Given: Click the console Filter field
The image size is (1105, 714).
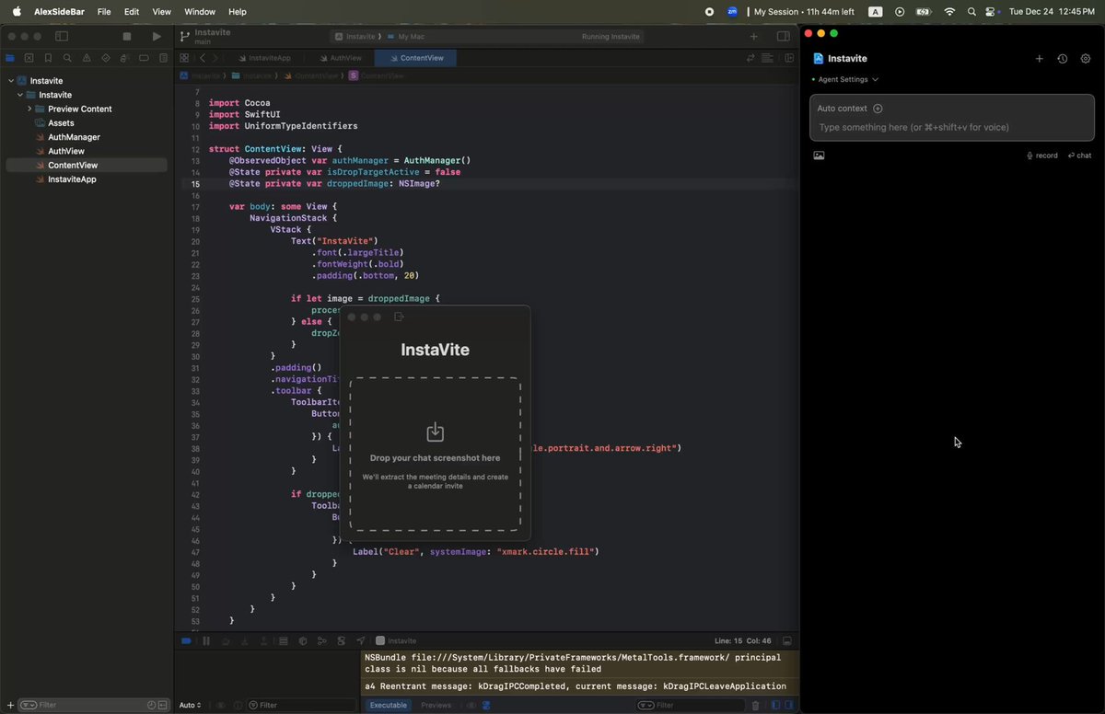Looking at the screenshot, I should (691, 705).
